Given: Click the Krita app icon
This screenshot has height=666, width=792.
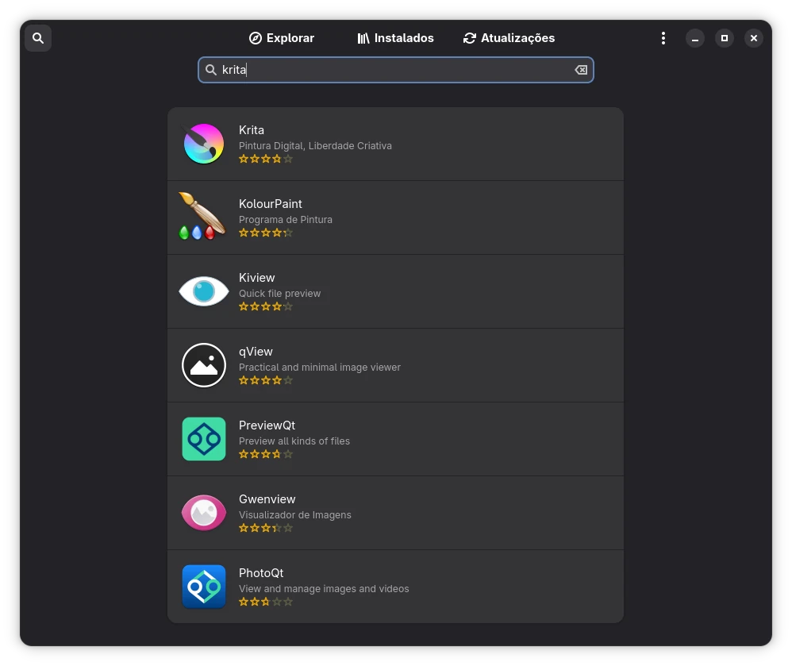Looking at the screenshot, I should coord(204,144).
